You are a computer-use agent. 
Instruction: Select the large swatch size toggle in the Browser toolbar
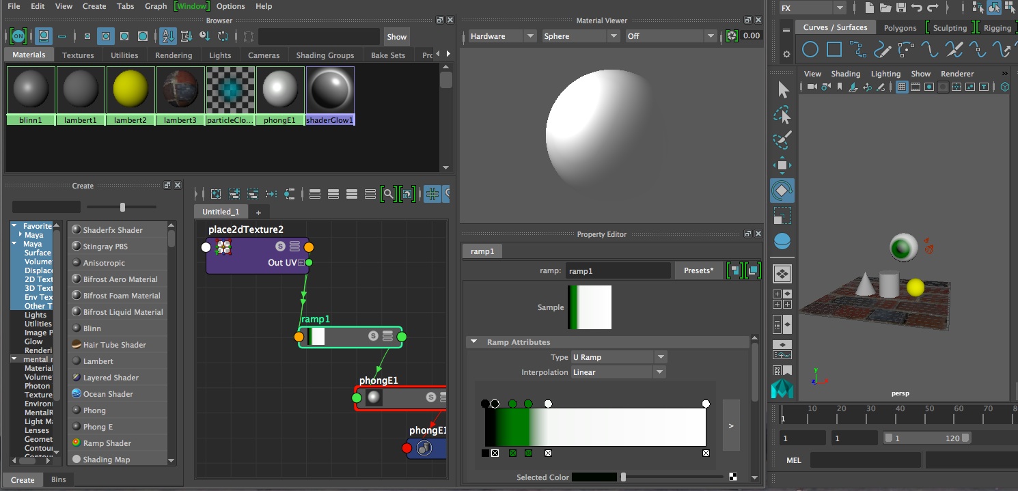coord(143,36)
